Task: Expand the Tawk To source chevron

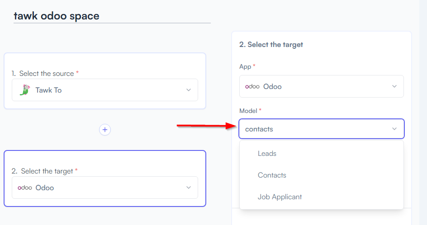Action: point(189,90)
